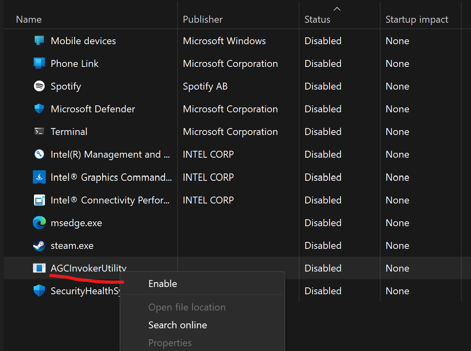Click Phone Link's Microsoft Corporation publisher
471x351 pixels.
click(x=230, y=64)
